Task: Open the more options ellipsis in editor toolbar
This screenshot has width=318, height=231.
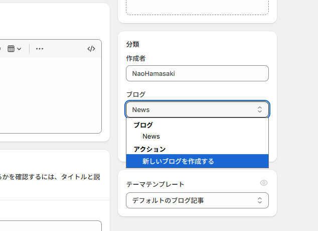Action: [40, 49]
